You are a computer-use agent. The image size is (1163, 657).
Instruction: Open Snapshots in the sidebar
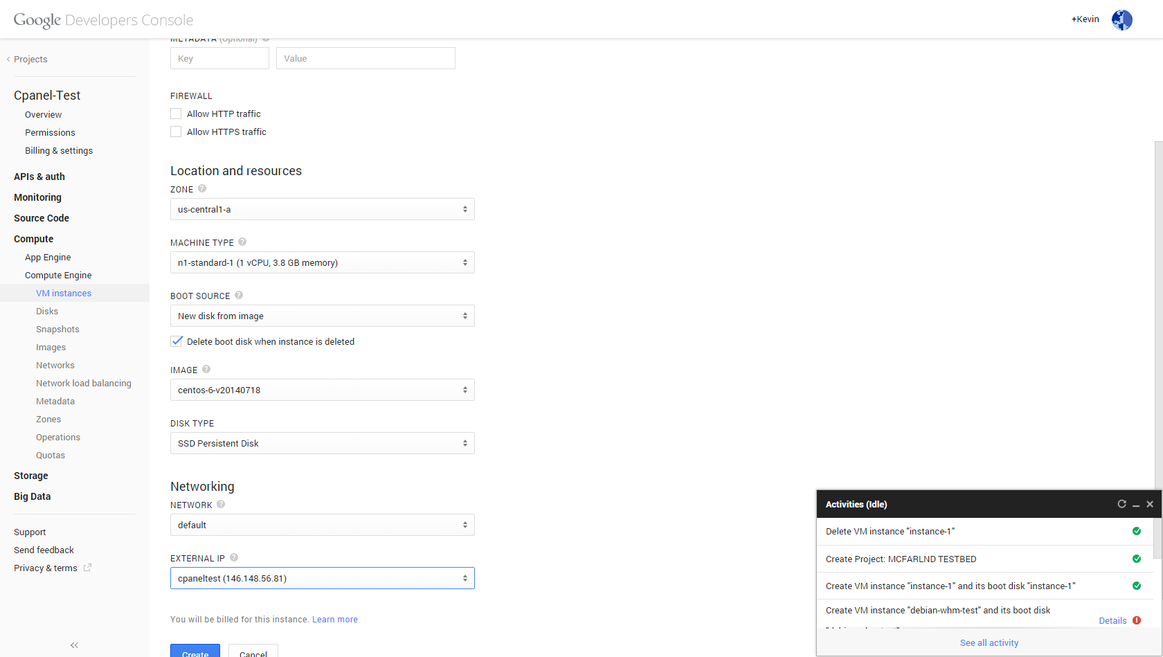(57, 330)
